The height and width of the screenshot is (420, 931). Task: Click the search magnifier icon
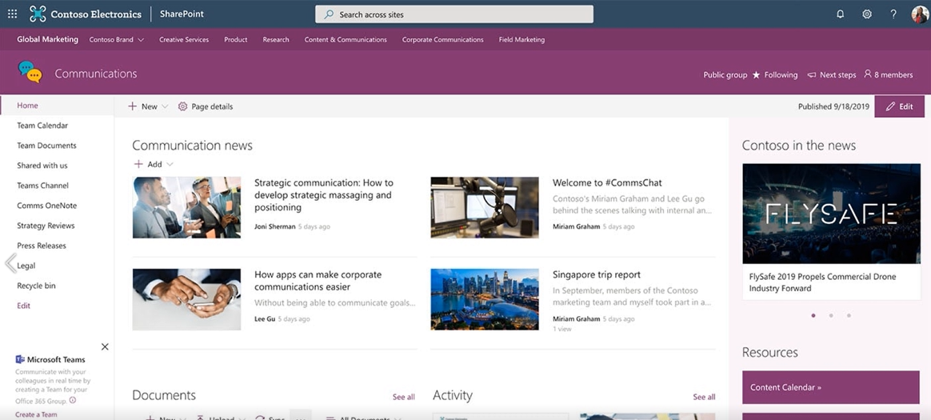[x=329, y=14]
